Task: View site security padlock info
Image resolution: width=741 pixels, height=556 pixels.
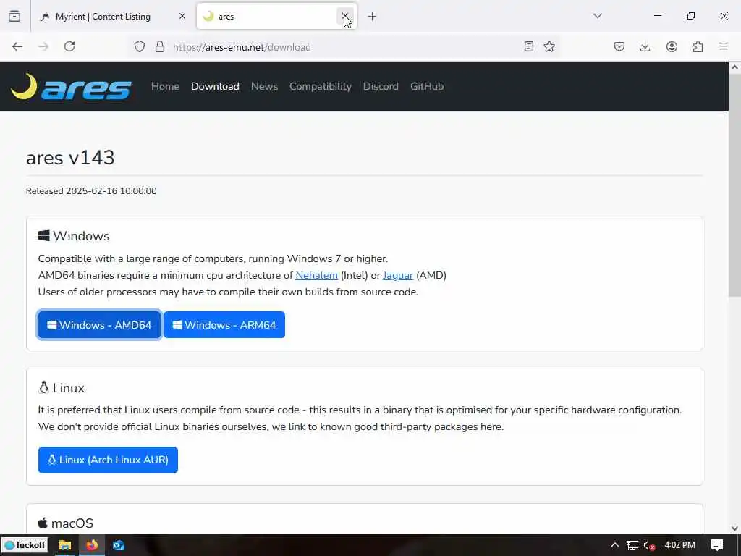Action: (x=160, y=46)
